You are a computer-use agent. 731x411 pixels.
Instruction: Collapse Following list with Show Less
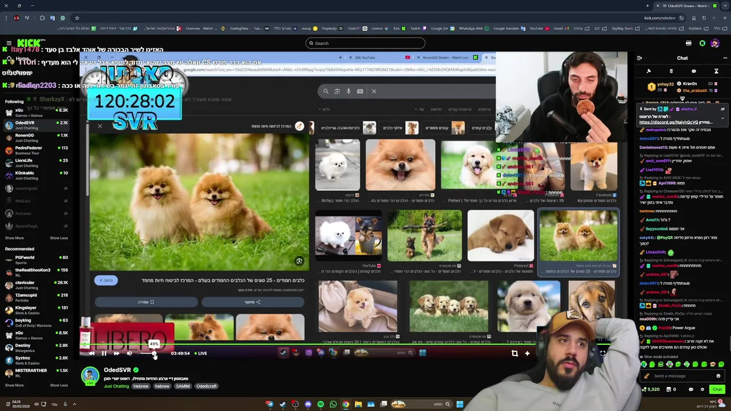(59, 238)
